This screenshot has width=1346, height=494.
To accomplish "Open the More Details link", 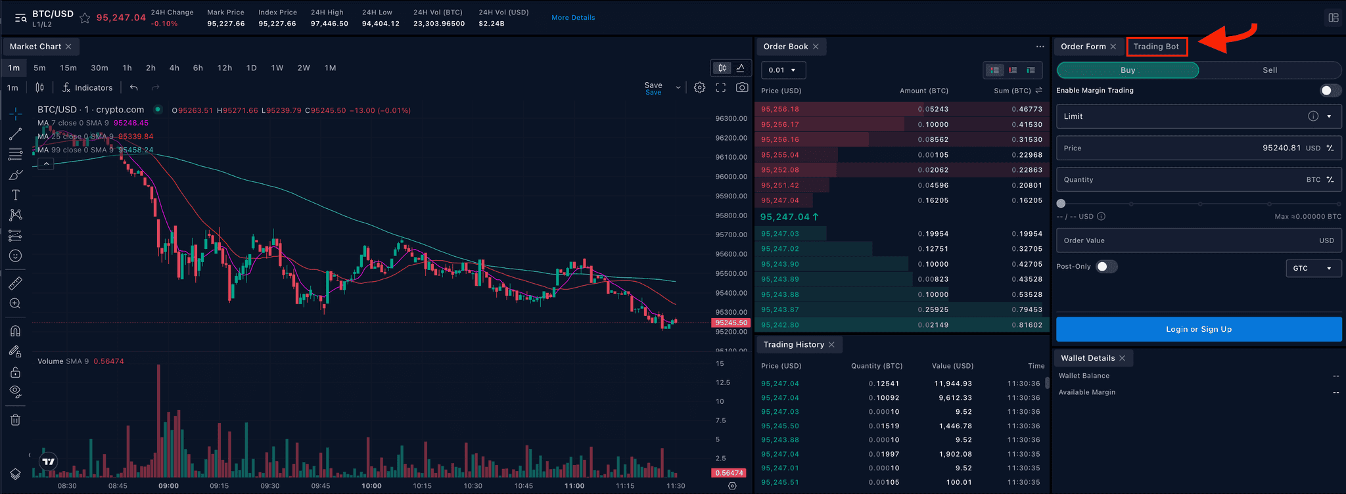I will point(573,18).
